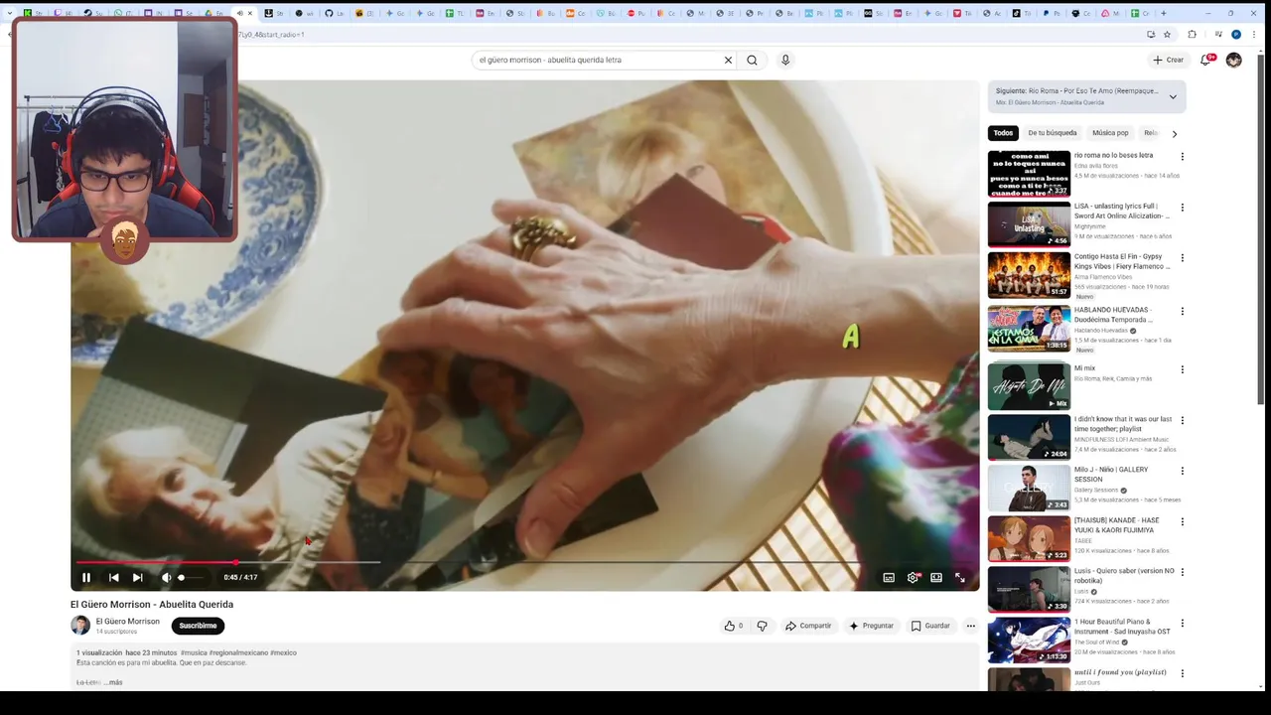
Task: Play Milo J - Niño GALLERY SESSION
Action: (1029, 488)
